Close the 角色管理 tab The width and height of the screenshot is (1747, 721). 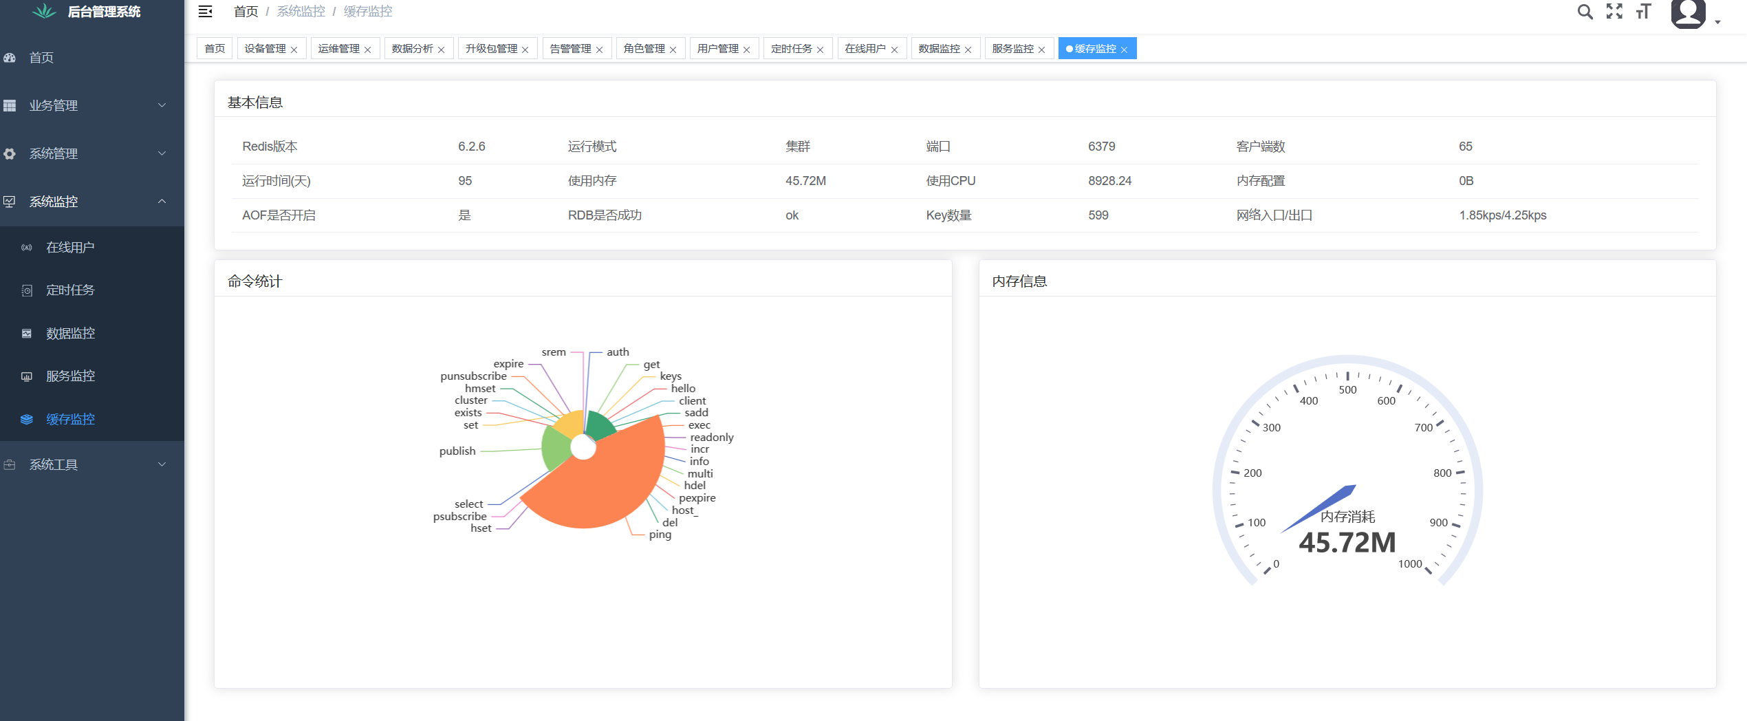(673, 50)
